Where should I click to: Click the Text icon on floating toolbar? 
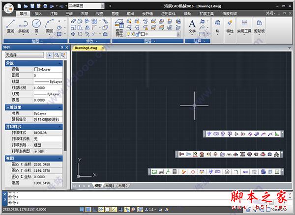click(245, 172)
